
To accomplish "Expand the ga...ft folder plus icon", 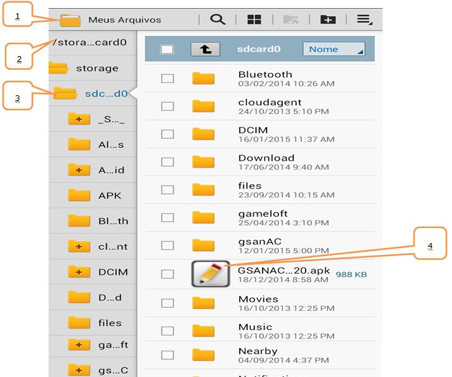I will coord(79,345).
